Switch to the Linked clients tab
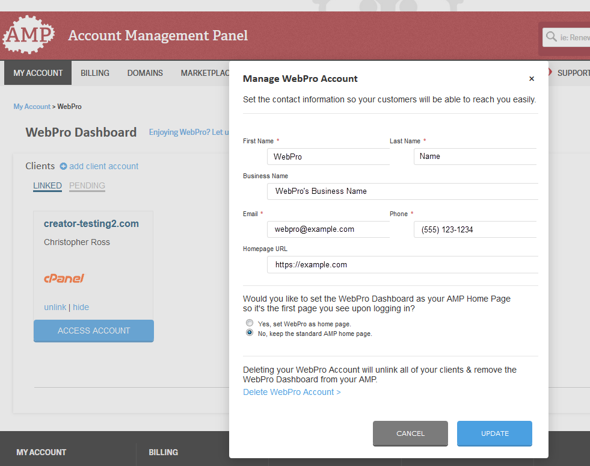The height and width of the screenshot is (466, 590). (x=48, y=185)
